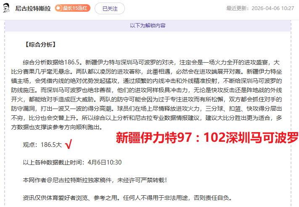Click the red checkmark beside the 观点 line
Image resolution: width=299 pixels, height=207 pixels.
[69, 145]
